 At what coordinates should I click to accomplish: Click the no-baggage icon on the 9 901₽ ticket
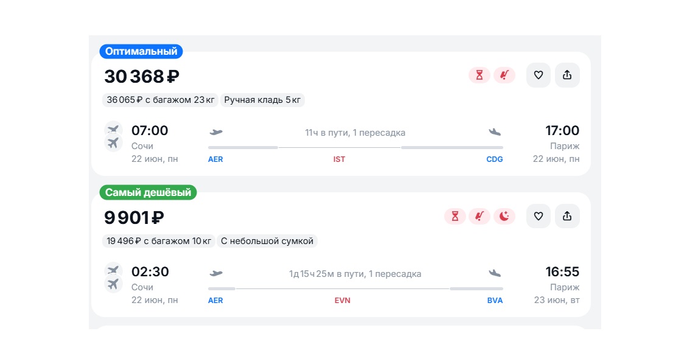pyautogui.click(x=479, y=216)
